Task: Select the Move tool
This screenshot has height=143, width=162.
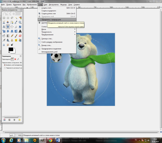Action: (x=8, y=27)
